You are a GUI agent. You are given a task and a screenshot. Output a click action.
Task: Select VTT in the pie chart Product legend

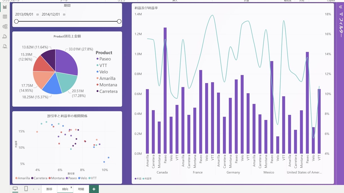[102, 65]
